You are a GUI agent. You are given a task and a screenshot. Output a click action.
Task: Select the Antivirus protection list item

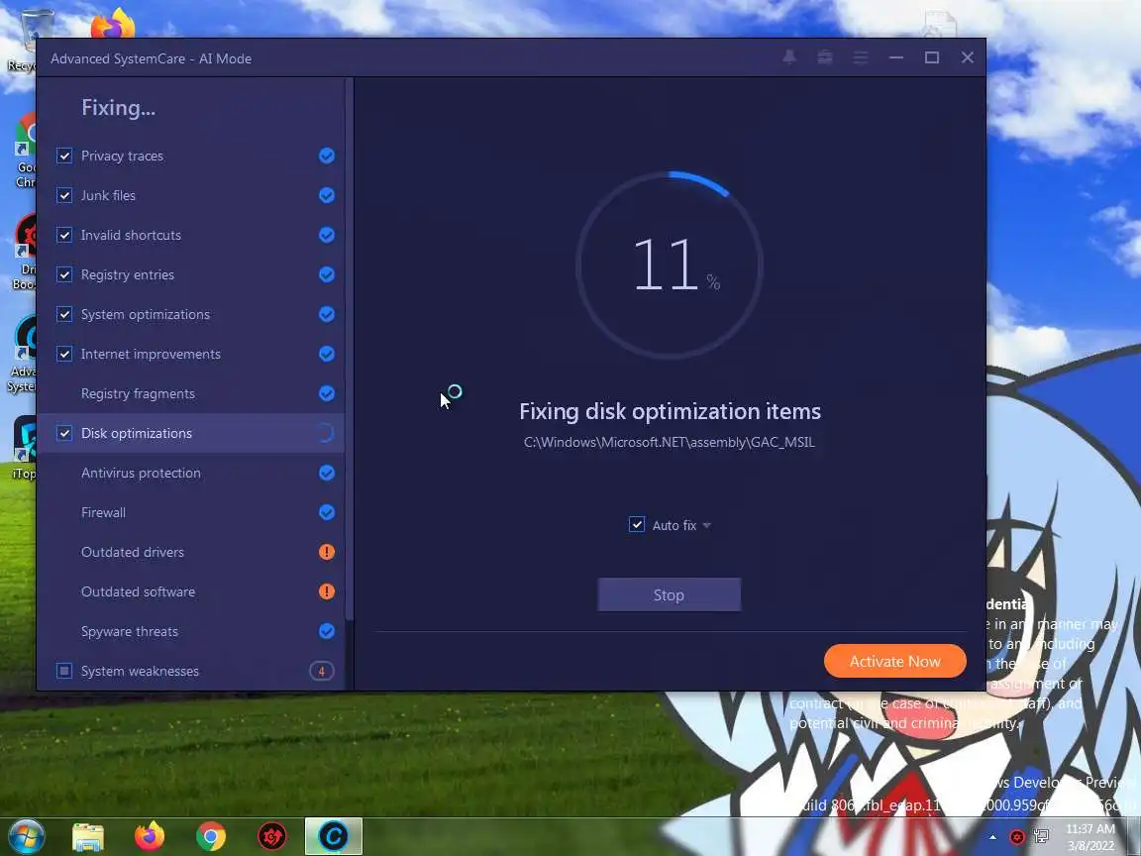(x=190, y=474)
